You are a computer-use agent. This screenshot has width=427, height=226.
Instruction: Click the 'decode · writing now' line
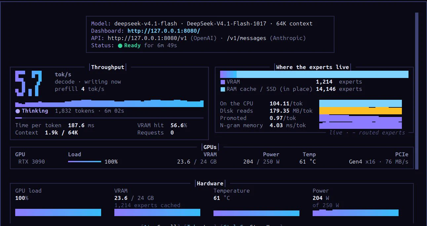tap(88, 82)
